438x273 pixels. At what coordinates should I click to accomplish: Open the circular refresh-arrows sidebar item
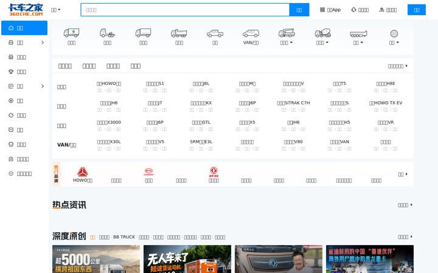pyautogui.click(x=11, y=115)
